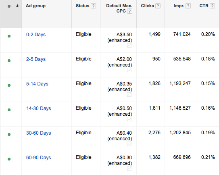Open the 14-30 Days ad group
Image resolution: width=219 pixels, height=175 pixels.
click(x=39, y=108)
